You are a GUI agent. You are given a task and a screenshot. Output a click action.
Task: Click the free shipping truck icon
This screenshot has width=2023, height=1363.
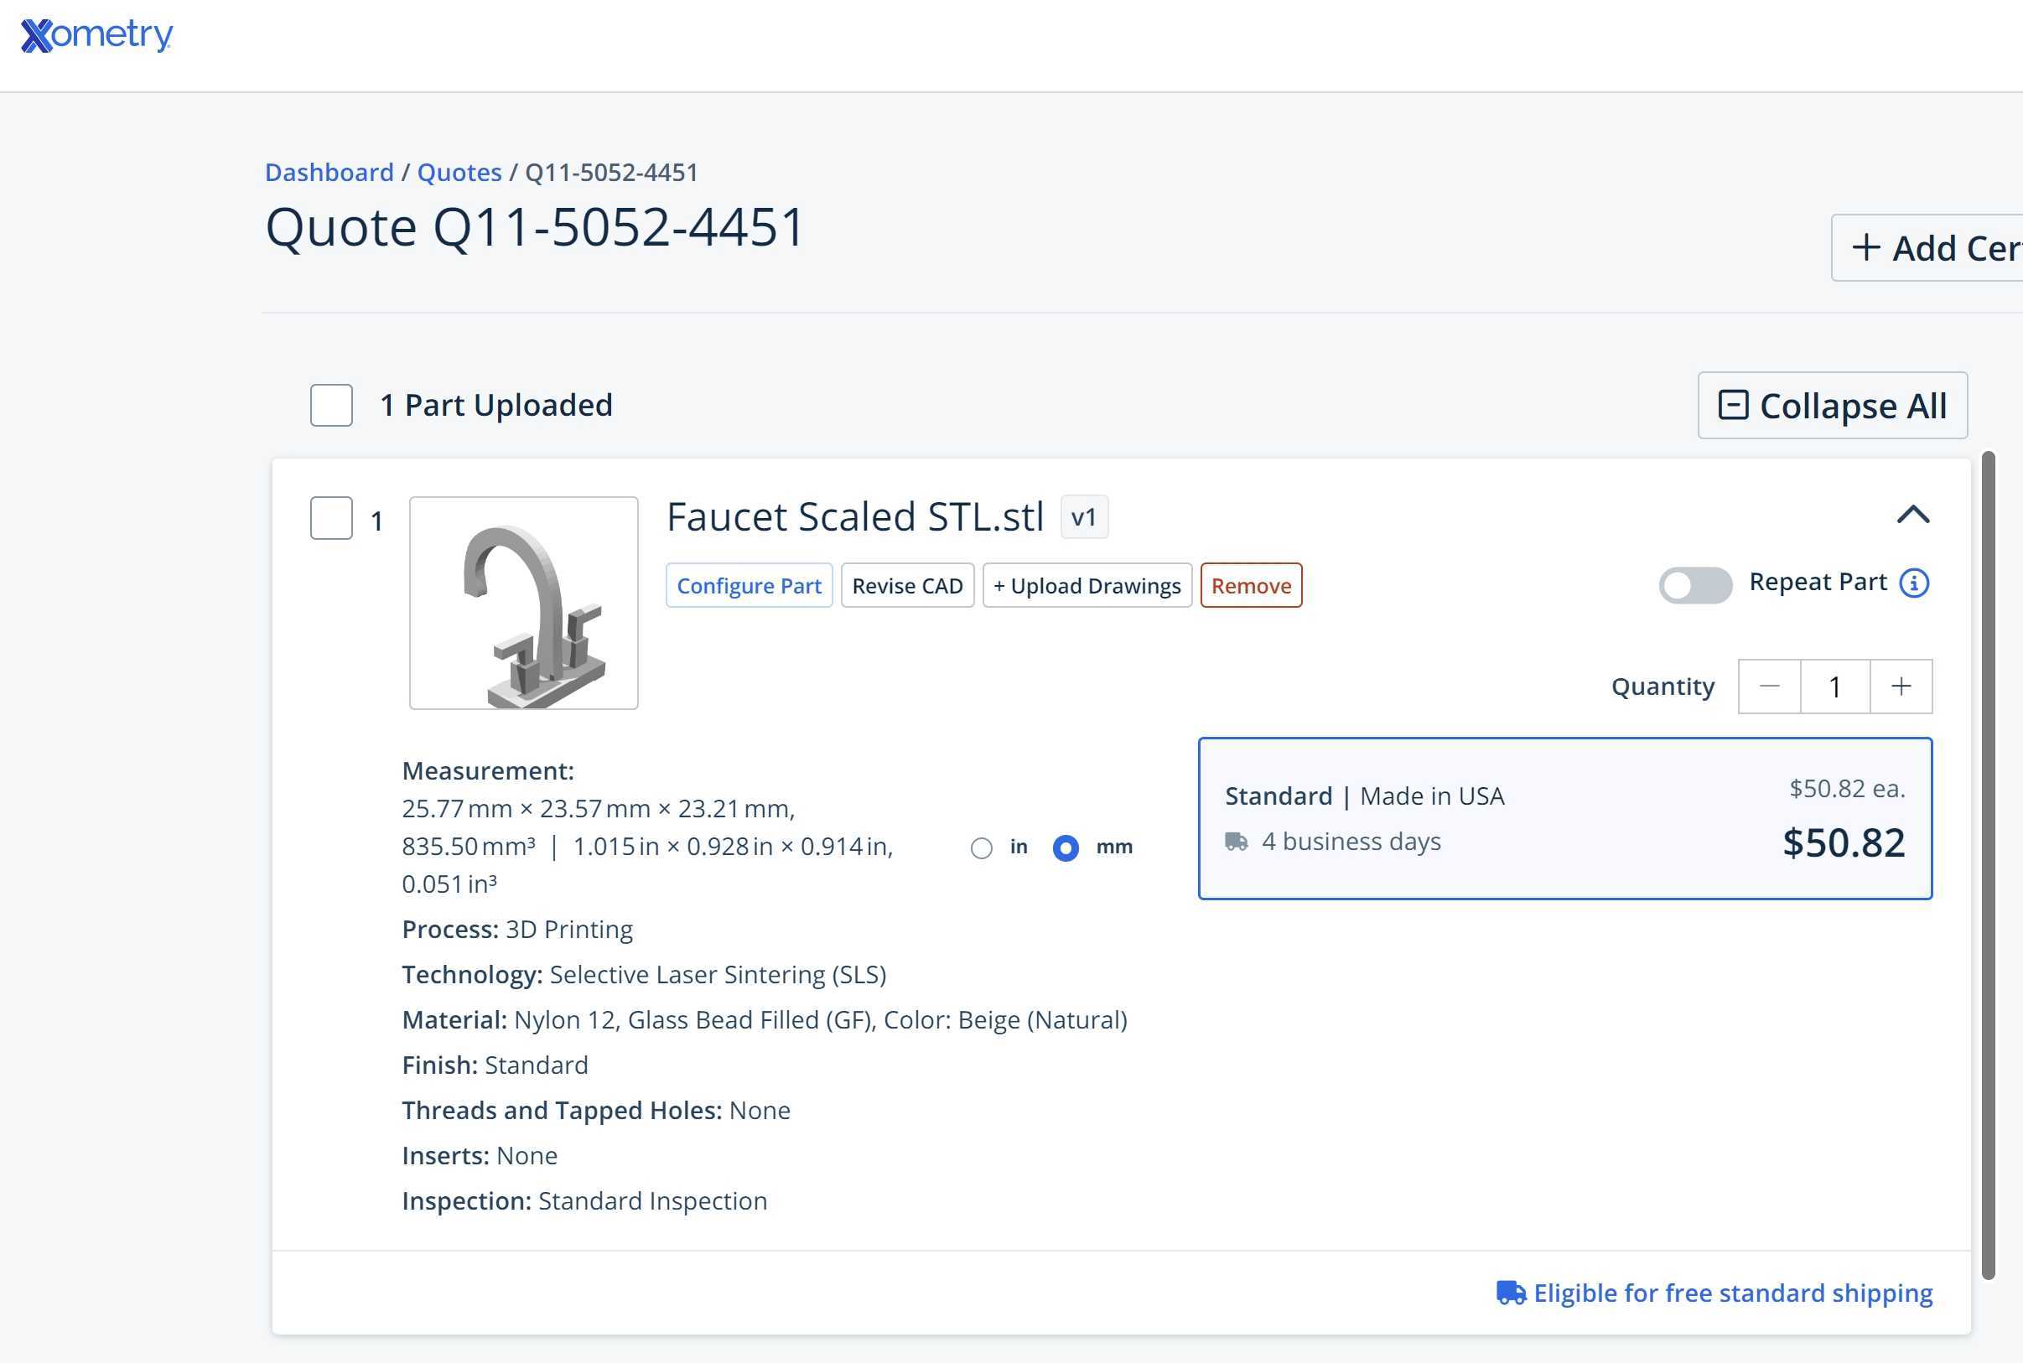tap(1511, 1293)
